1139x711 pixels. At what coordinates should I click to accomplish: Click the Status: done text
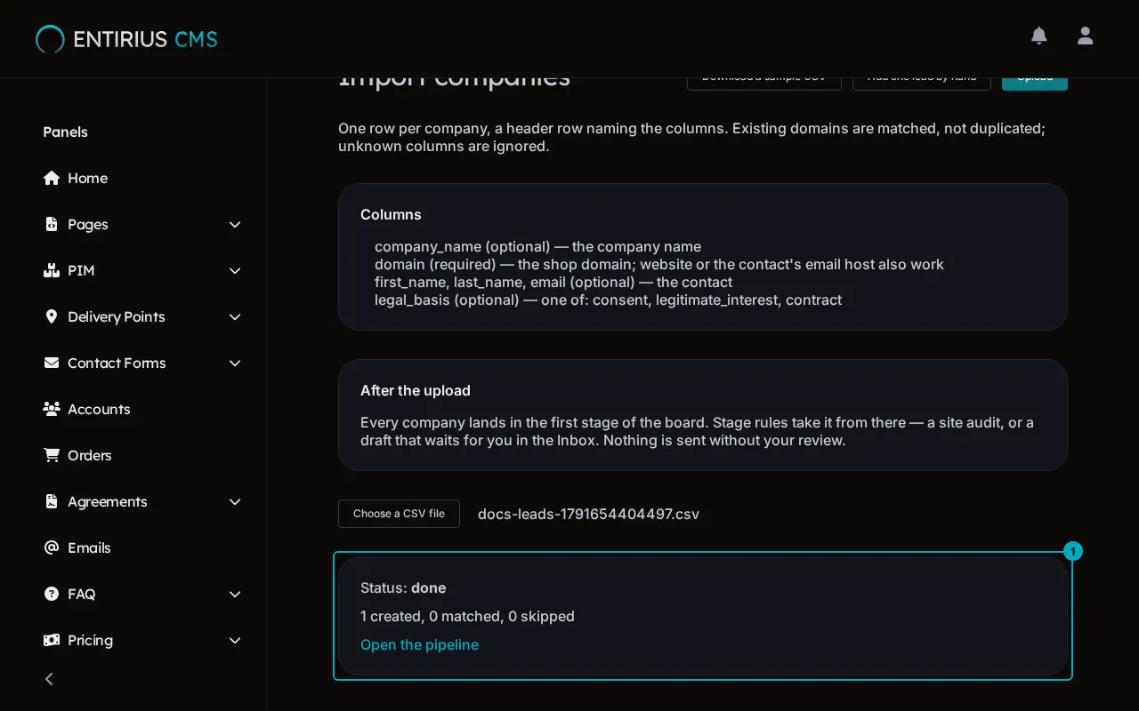pos(403,587)
